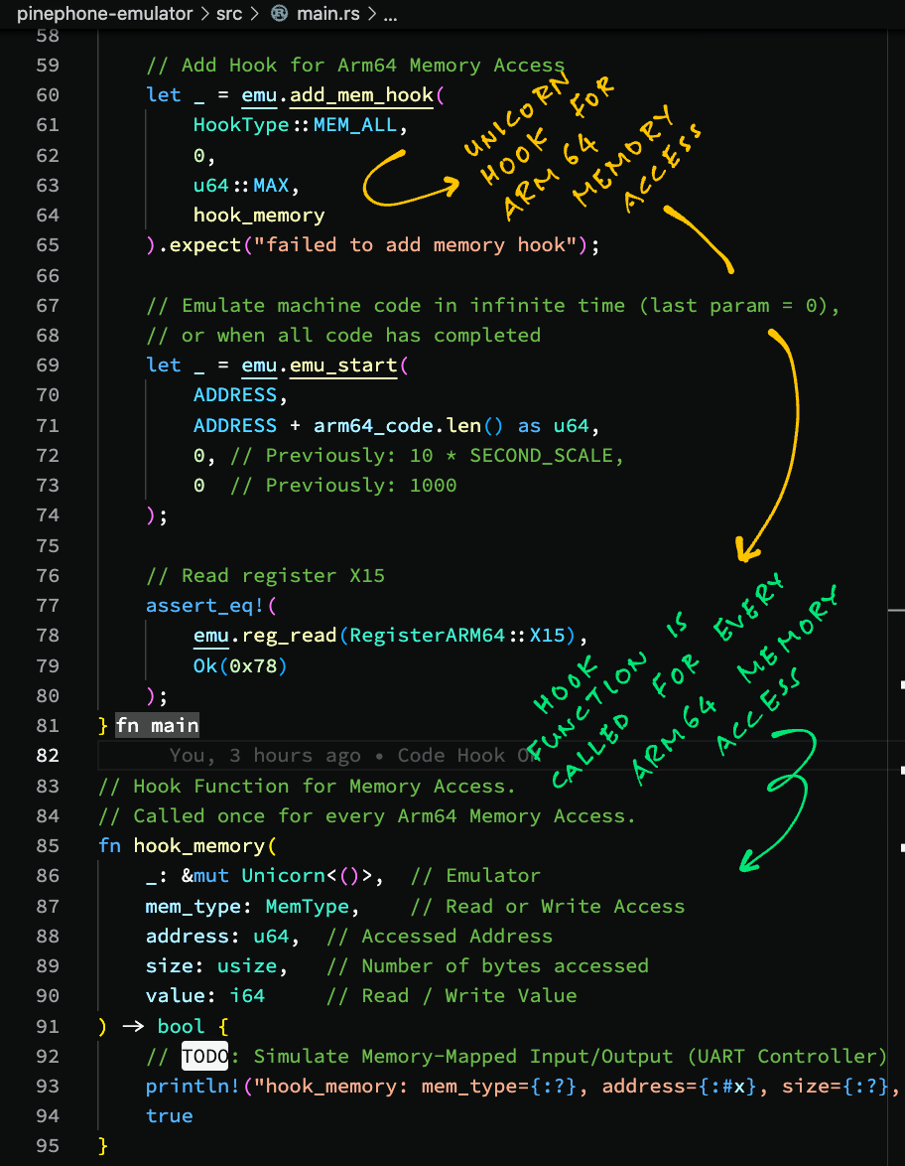Click the highlighted TODO marker on line 92
Image resolution: width=905 pixels, height=1166 pixels.
point(204,1056)
